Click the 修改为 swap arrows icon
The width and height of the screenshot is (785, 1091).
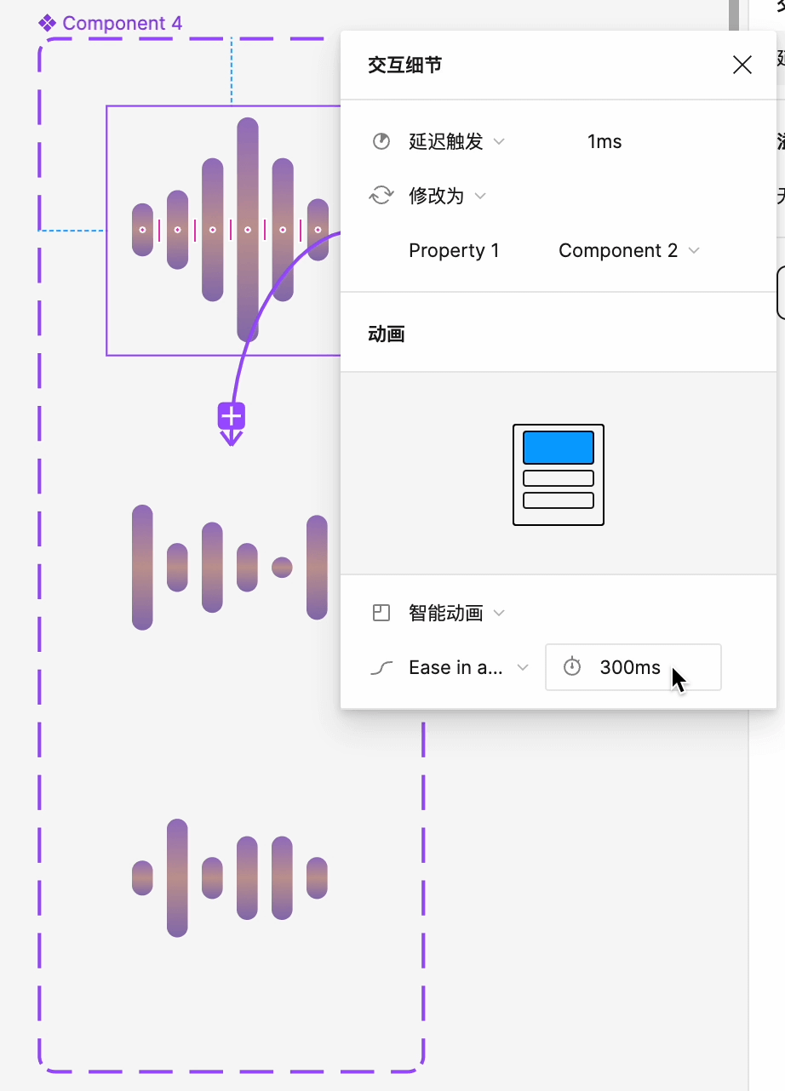click(x=381, y=196)
